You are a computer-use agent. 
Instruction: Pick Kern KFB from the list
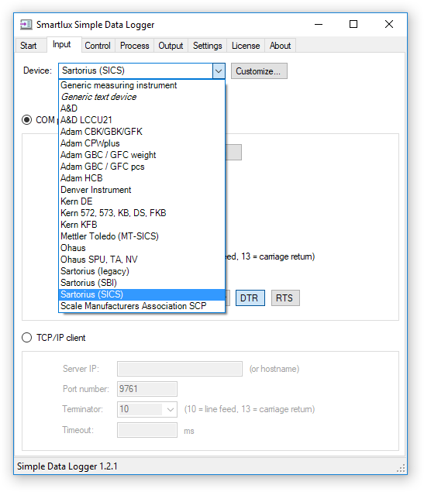[142, 225]
